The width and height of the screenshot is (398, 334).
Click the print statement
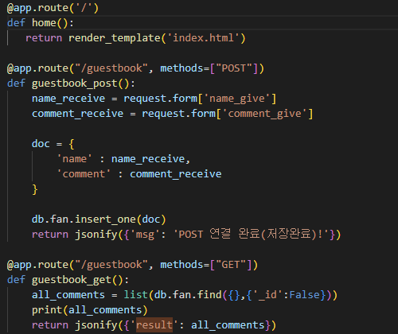90,310
